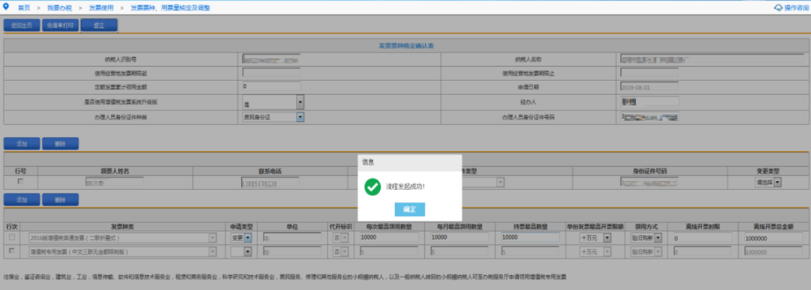The image size is (811, 290).
Task: Confirm the dialog with 确定 button
Action: [x=410, y=209]
